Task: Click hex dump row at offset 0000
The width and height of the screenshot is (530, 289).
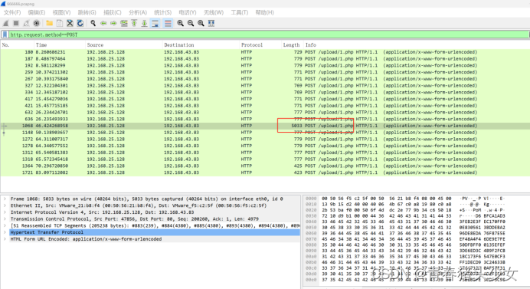Action: 405,199
